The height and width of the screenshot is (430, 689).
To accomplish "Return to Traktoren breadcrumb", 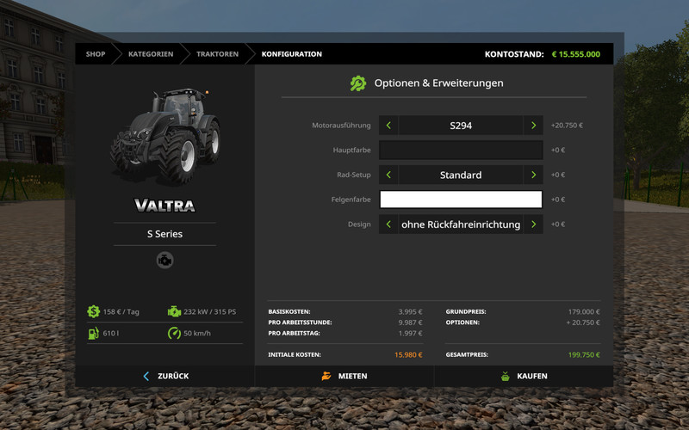I will click(217, 54).
